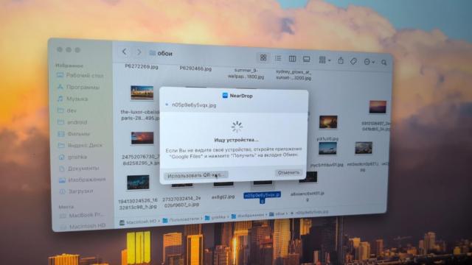
Task: Open android folder in sidebar
Action: point(73,122)
